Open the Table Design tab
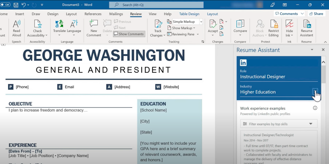 [x=189, y=14]
